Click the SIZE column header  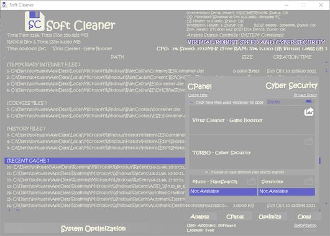[247, 57]
